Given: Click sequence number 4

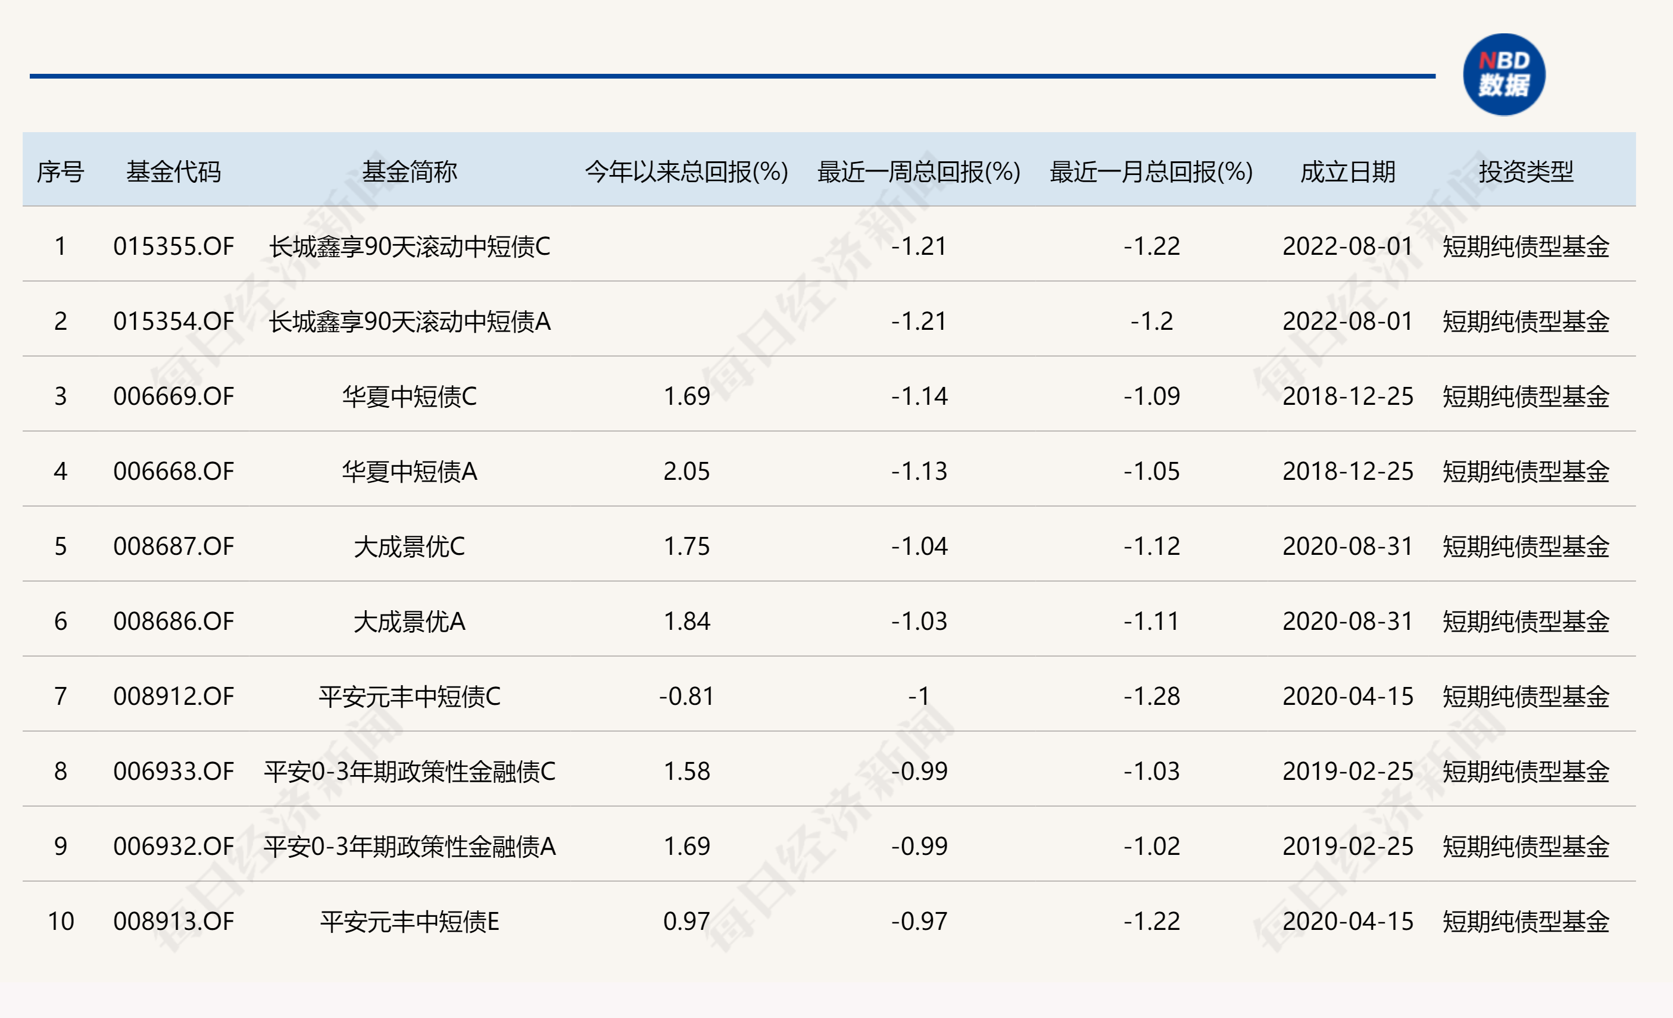Looking at the screenshot, I should pyautogui.click(x=60, y=471).
